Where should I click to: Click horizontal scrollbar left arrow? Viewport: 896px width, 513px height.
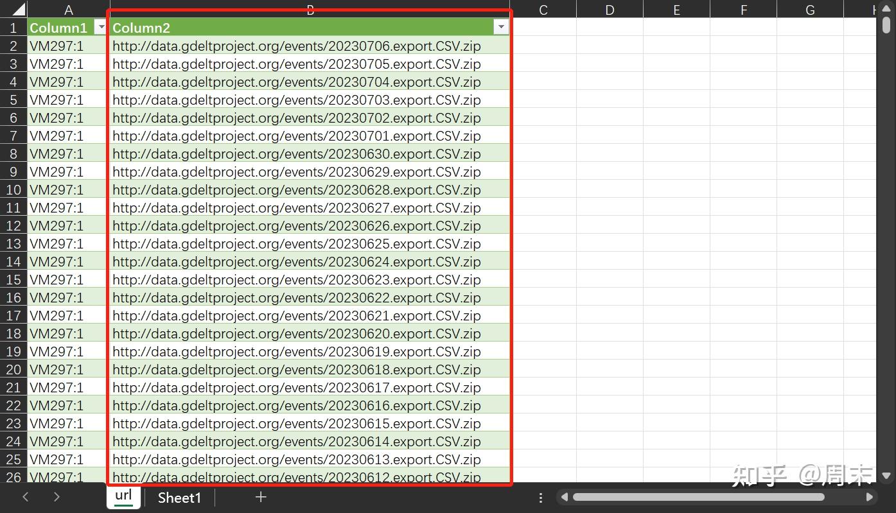pos(565,497)
